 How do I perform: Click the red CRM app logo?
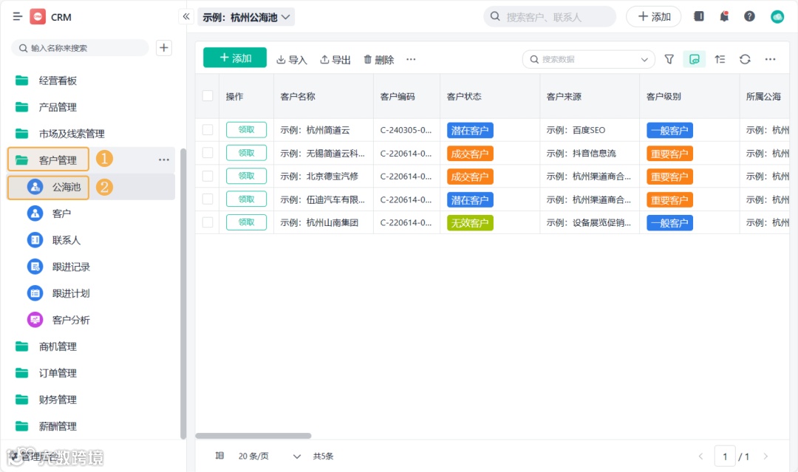38,17
